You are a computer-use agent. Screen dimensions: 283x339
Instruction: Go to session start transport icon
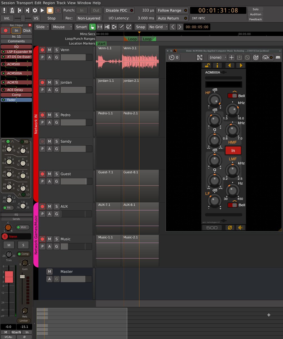point(20,10)
